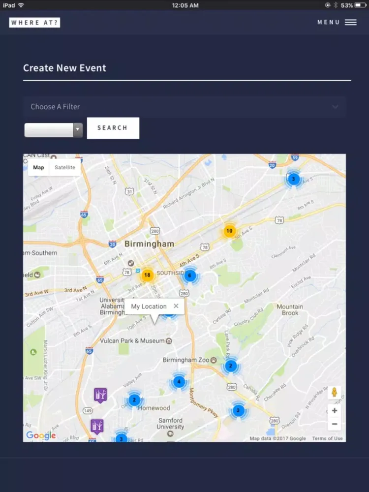Click the Mountain Brook label
The width and height of the screenshot is (369, 492).
pos(290,309)
